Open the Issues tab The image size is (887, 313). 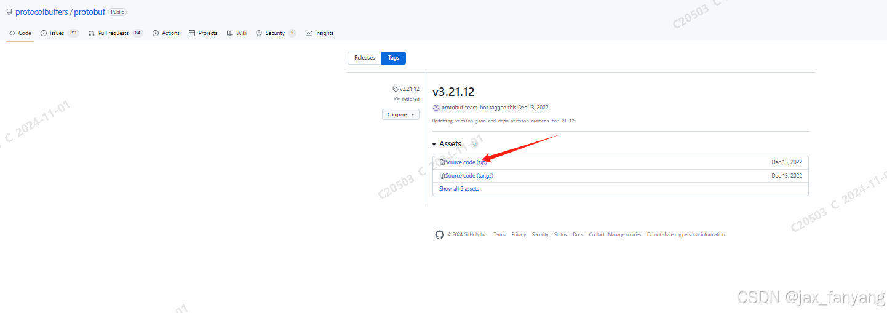60,33
